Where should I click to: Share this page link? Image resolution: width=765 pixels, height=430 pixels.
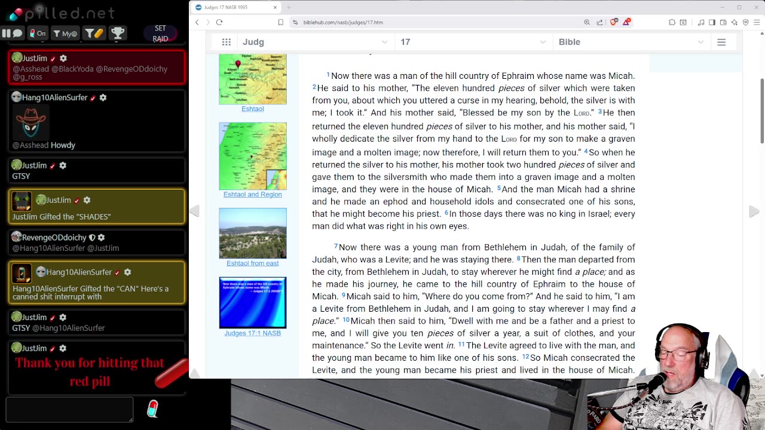599,22
